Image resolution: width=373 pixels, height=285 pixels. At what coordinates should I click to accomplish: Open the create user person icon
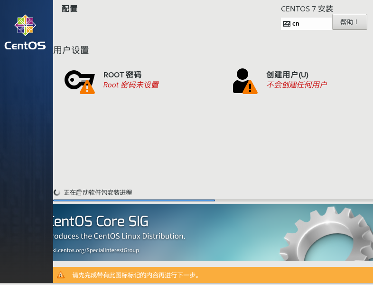pyautogui.click(x=245, y=81)
